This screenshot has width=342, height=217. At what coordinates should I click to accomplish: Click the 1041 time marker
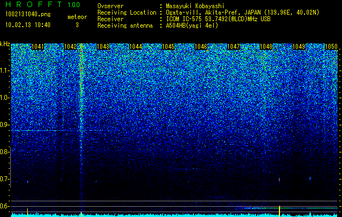38,47
